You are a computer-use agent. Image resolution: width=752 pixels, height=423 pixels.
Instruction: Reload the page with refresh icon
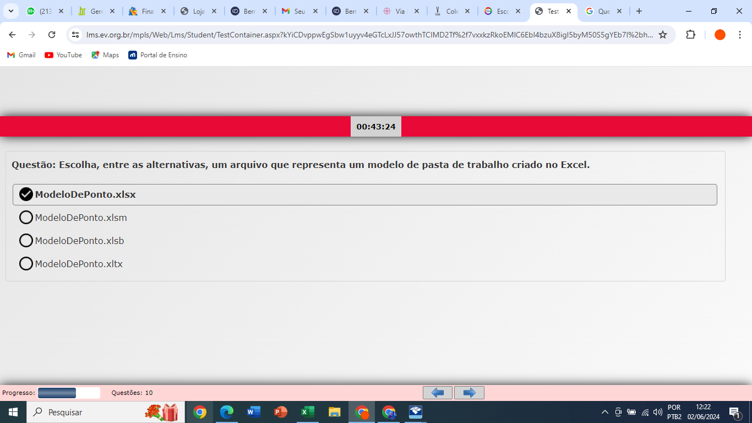(52, 35)
